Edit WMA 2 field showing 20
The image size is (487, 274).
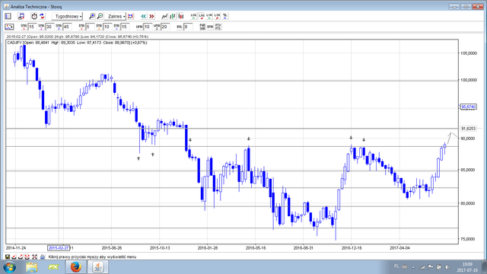165,27
